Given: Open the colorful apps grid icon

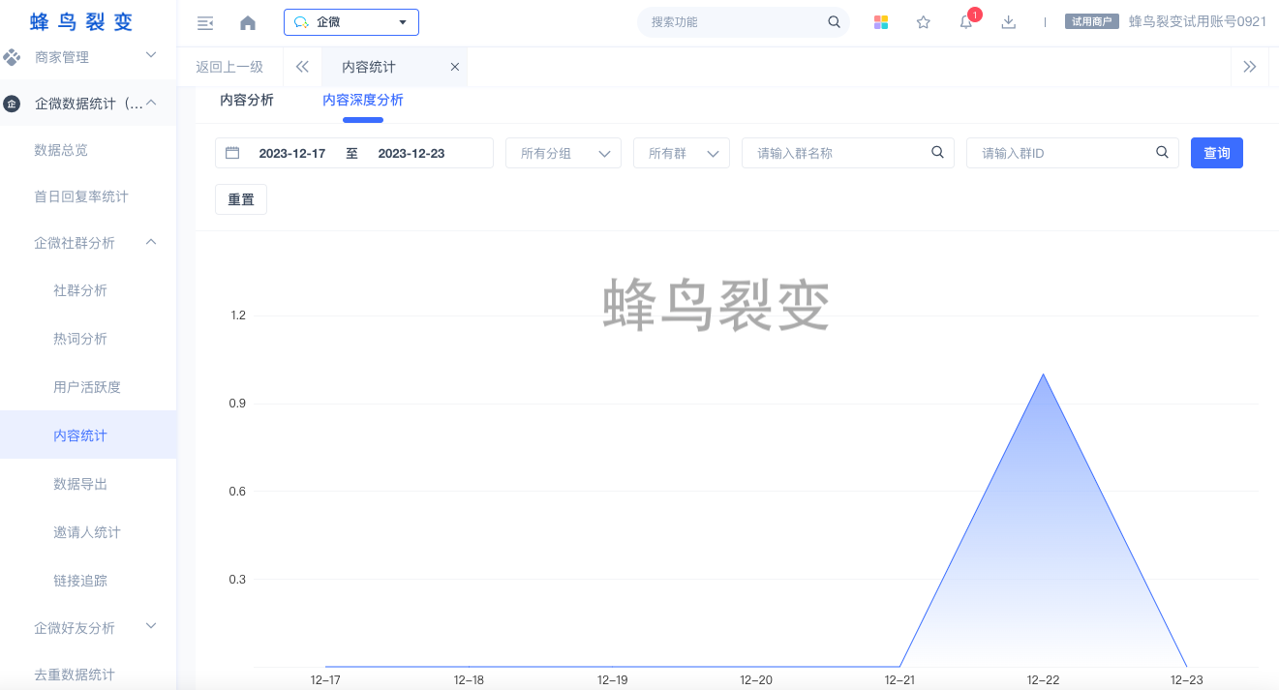Looking at the screenshot, I should [x=881, y=22].
